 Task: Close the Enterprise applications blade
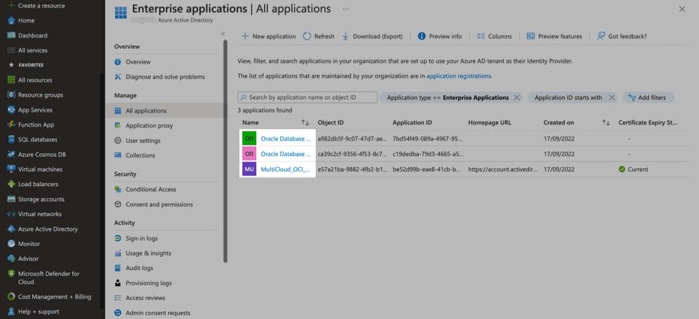click(x=682, y=9)
